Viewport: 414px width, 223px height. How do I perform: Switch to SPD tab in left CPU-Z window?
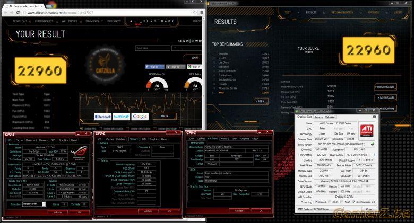(53, 140)
